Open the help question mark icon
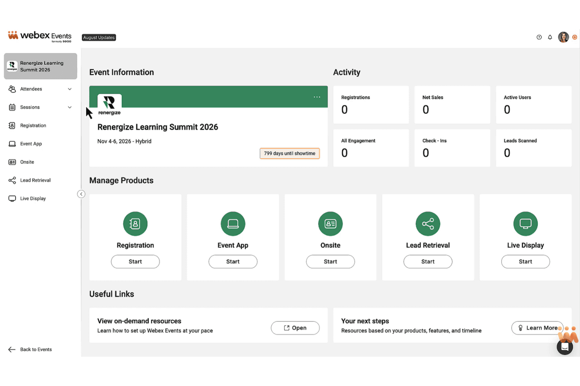Image resolution: width=580 pixels, height=386 pixels. tap(539, 37)
